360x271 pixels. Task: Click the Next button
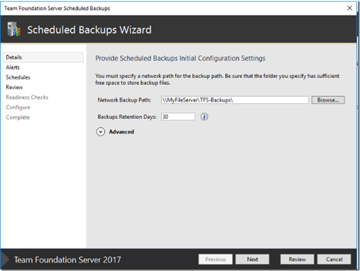click(252, 259)
